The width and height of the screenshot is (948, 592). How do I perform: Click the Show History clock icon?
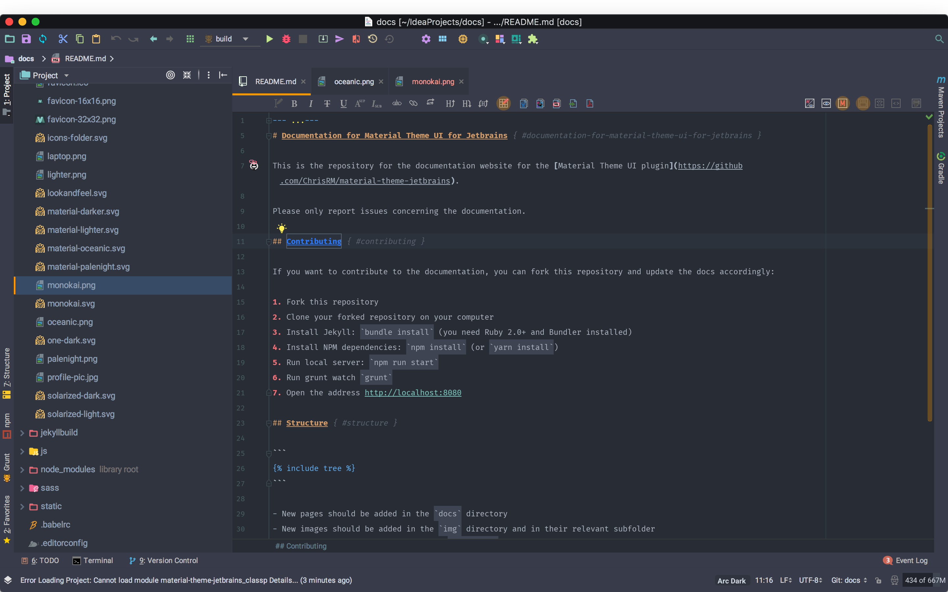click(373, 39)
